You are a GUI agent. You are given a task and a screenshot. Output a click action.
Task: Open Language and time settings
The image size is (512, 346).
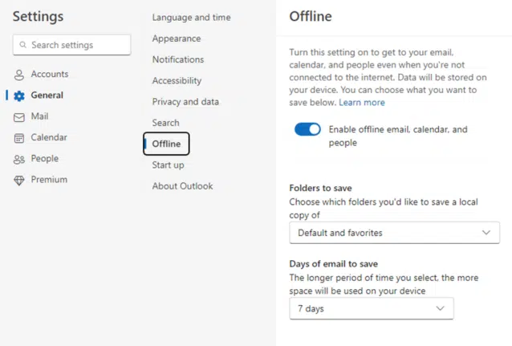click(x=191, y=18)
